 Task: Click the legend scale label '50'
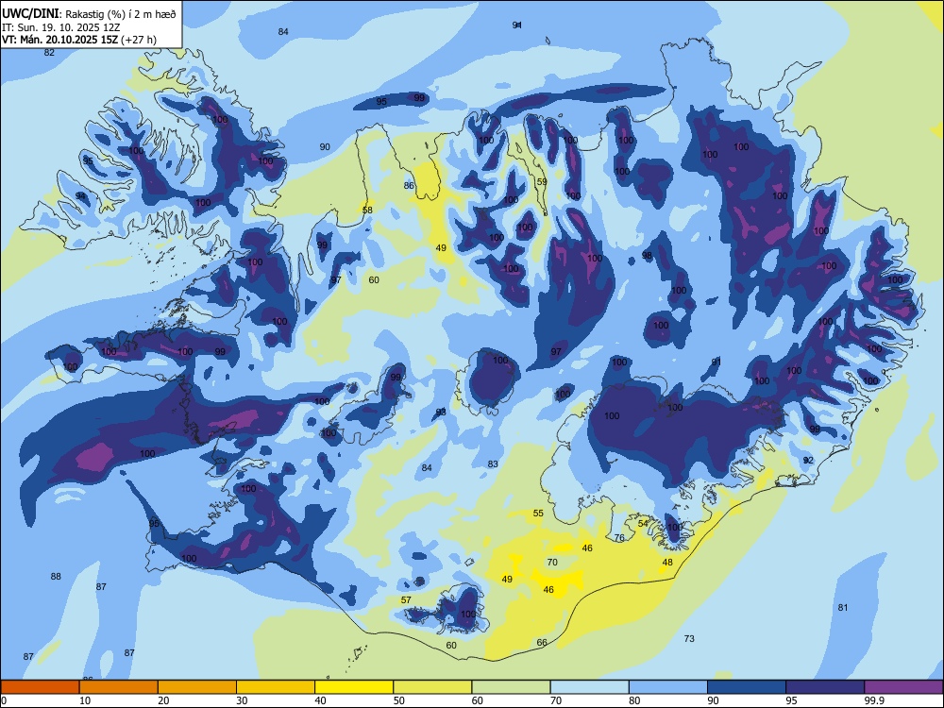(399, 700)
